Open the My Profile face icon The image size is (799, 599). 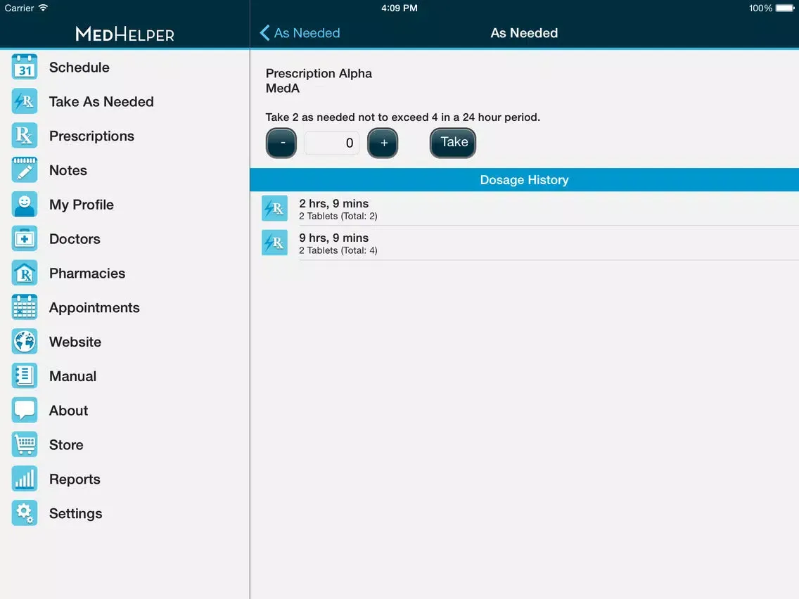click(25, 205)
